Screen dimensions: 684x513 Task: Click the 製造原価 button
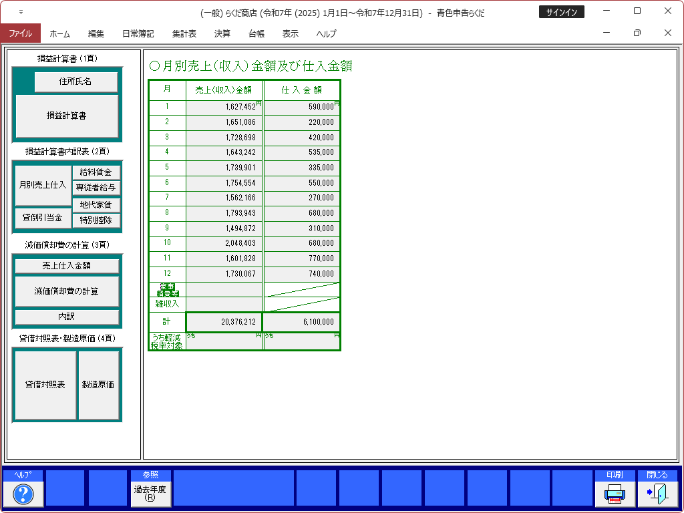point(98,385)
